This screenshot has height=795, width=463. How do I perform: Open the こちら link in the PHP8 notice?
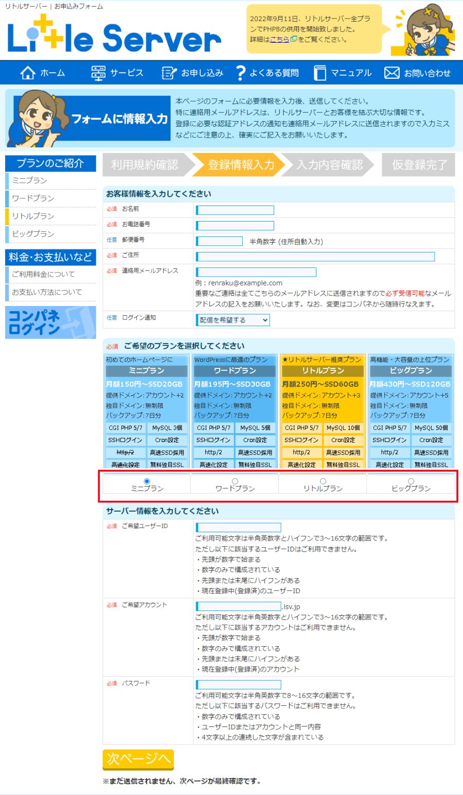click(x=278, y=39)
